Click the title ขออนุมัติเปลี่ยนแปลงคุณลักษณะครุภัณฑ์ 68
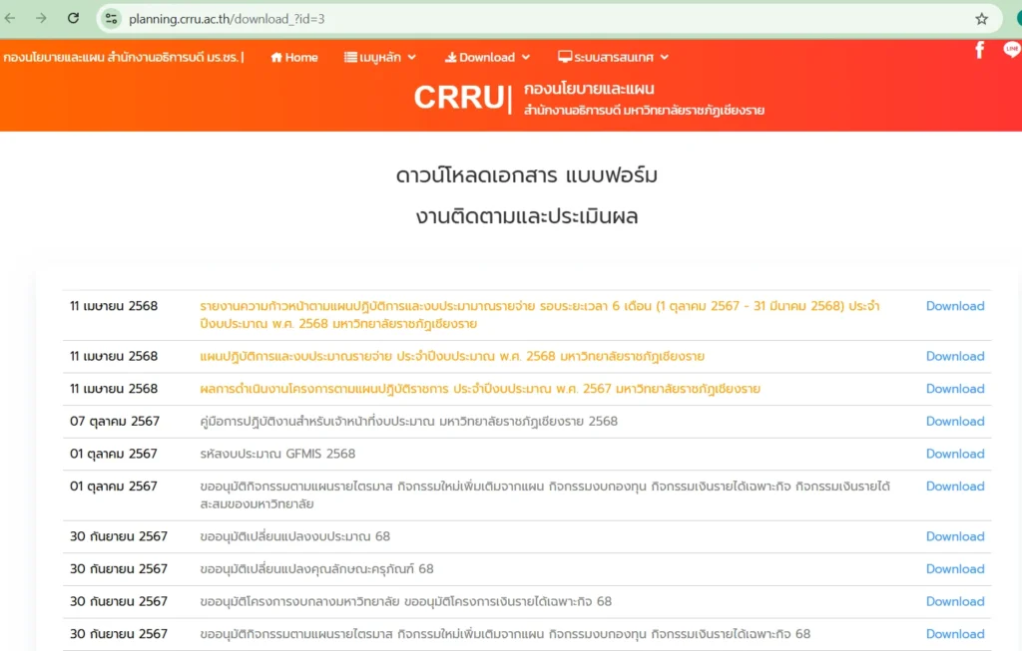The height and width of the screenshot is (651, 1022). (x=316, y=569)
